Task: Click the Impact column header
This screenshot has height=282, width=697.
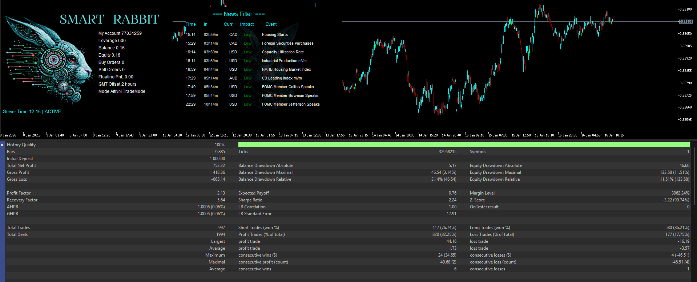Action: click(x=247, y=24)
